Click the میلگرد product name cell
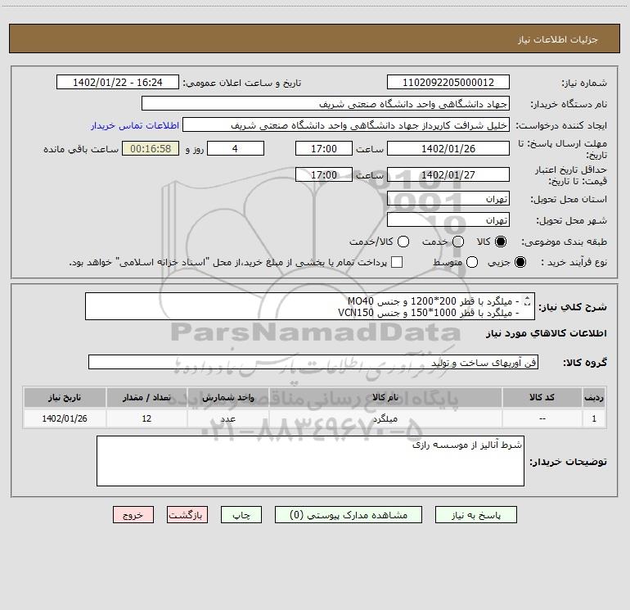This screenshot has height=610, width=630. [x=385, y=418]
